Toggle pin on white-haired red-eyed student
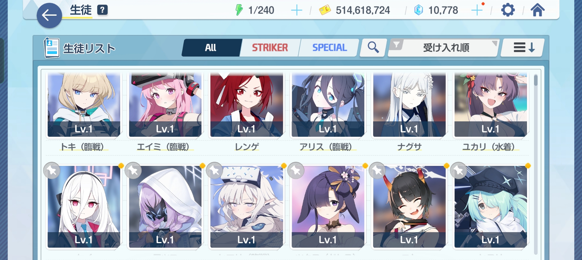Image resolution: width=582 pixels, height=260 pixels. point(52,171)
